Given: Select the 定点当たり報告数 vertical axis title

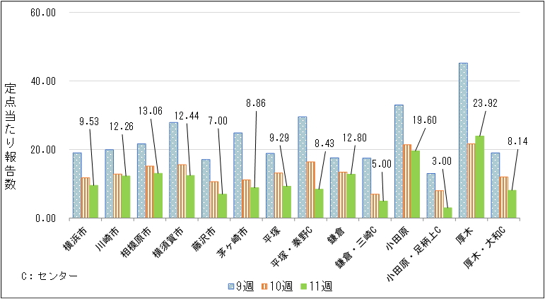Looking at the screenshot, I should (x=10, y=134).
